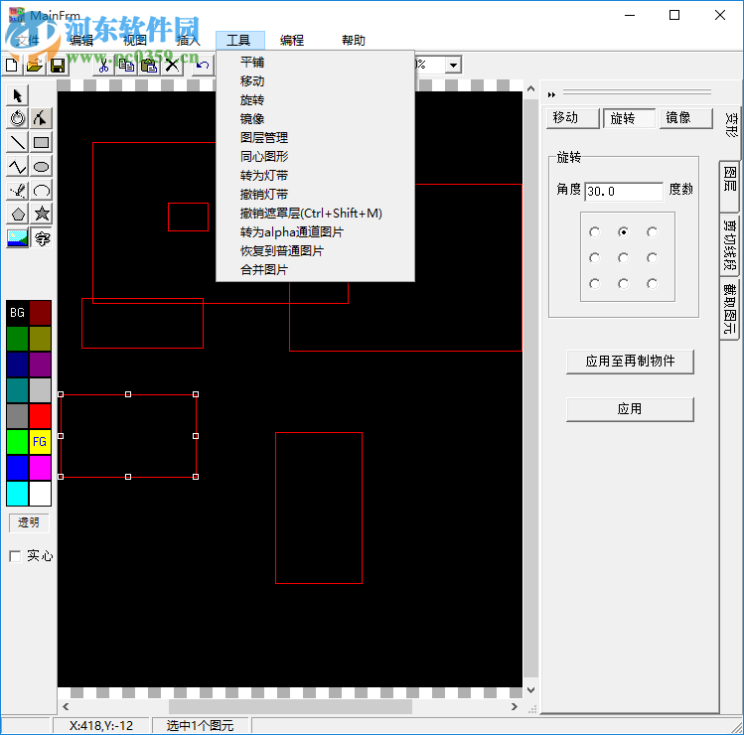
Task: Click the Copy toolbar icon
Action: tap(126, 66)
